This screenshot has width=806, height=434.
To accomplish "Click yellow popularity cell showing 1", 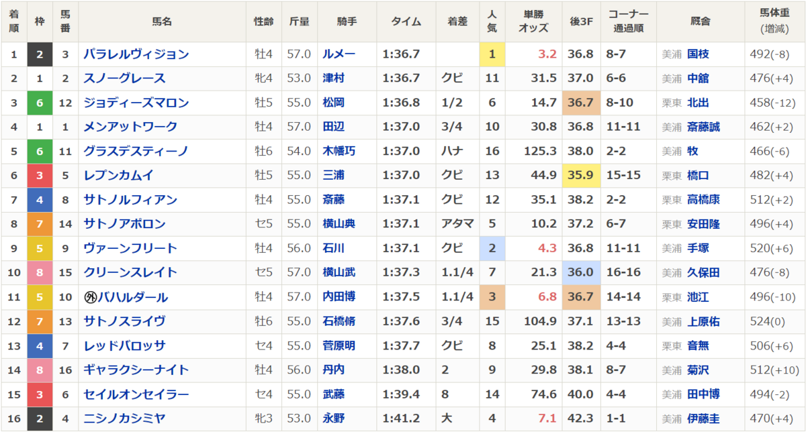I will click(492, 54).
